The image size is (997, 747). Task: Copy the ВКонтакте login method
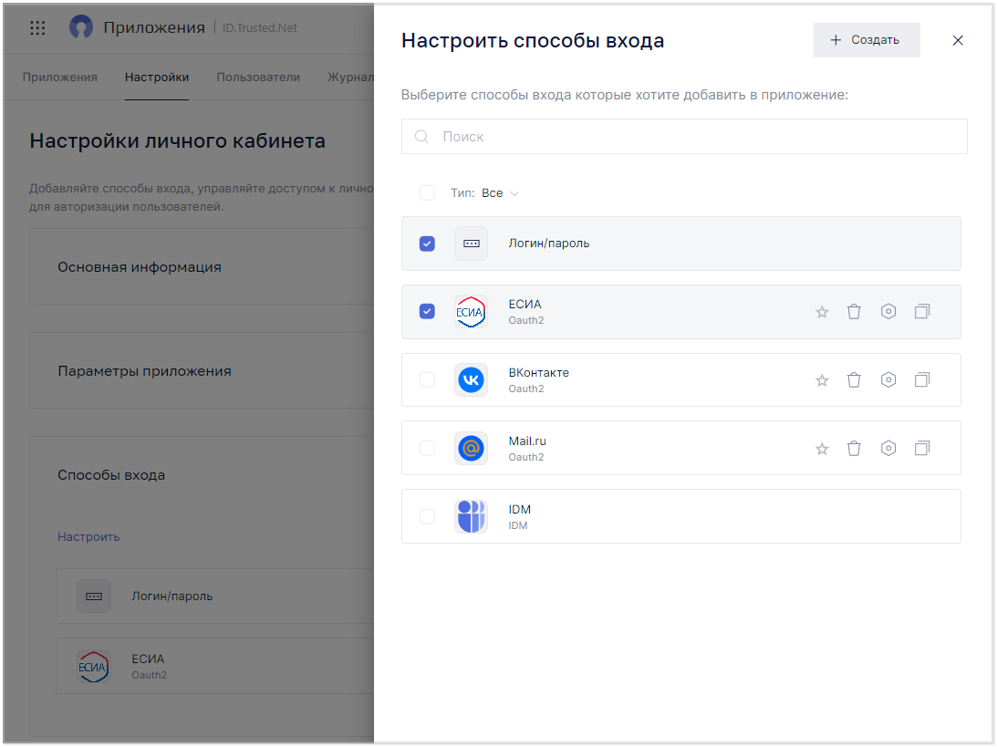coord(922,380)
